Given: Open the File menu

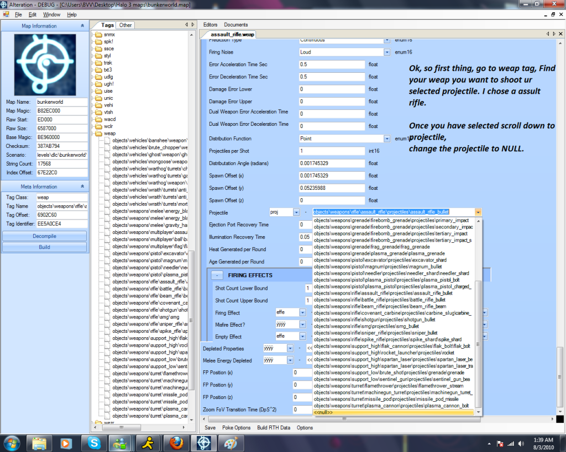Looking at the screenshot, I should point(18,15).
